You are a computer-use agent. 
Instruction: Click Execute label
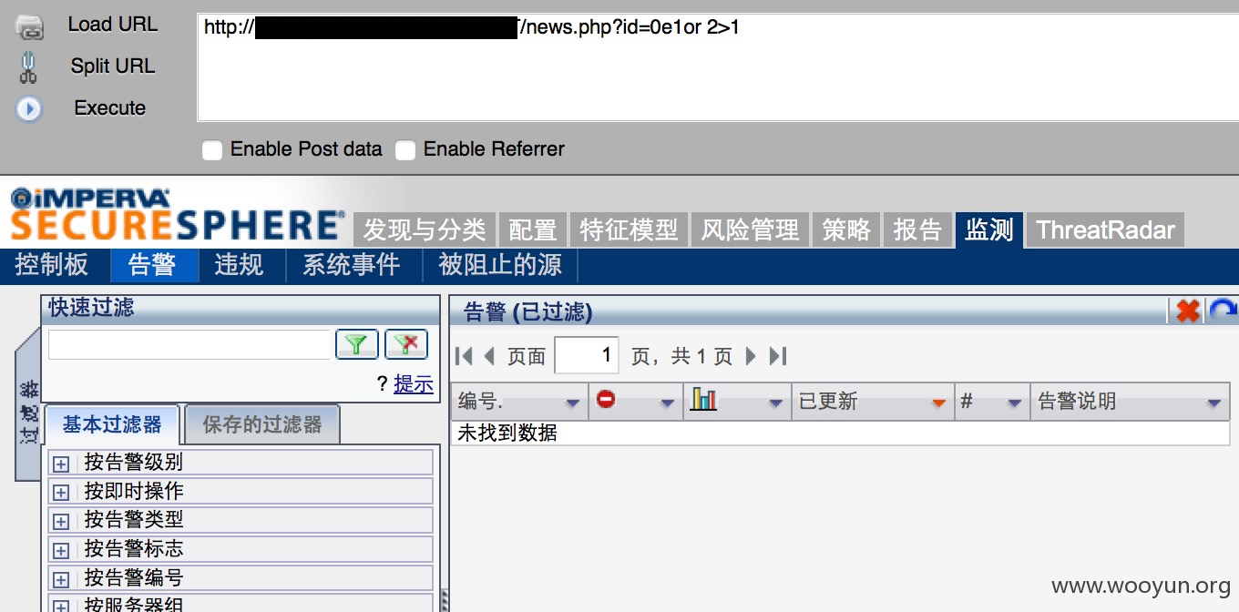point(110,108)
